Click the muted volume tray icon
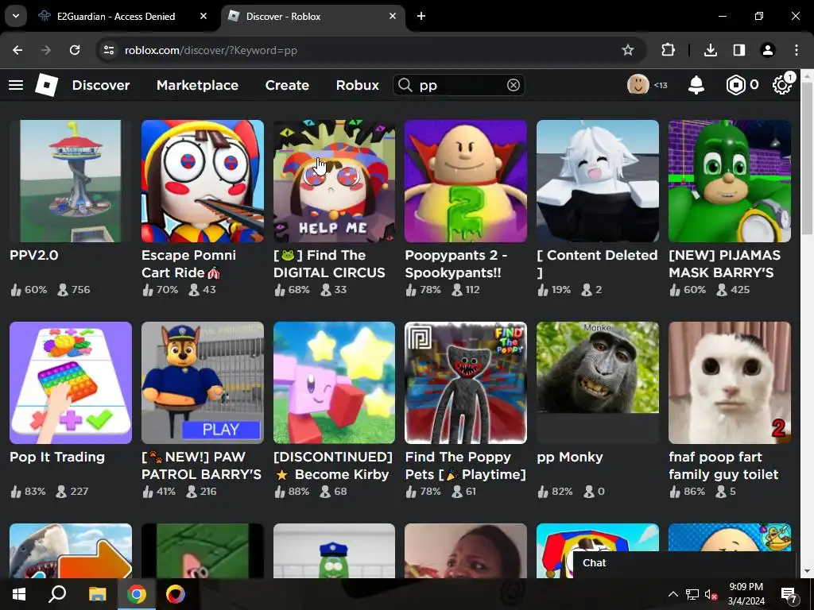Screen dimensions: 814x610 tap(711, 594)
